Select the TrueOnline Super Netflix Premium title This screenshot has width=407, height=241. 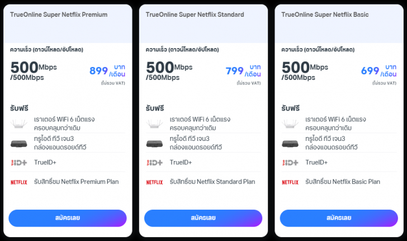pyautogui.click(x=59, y=15)
